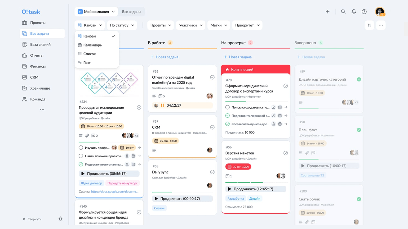Click the help question mark icon
This screenshot has width=408, height=229.
[364, 12]
